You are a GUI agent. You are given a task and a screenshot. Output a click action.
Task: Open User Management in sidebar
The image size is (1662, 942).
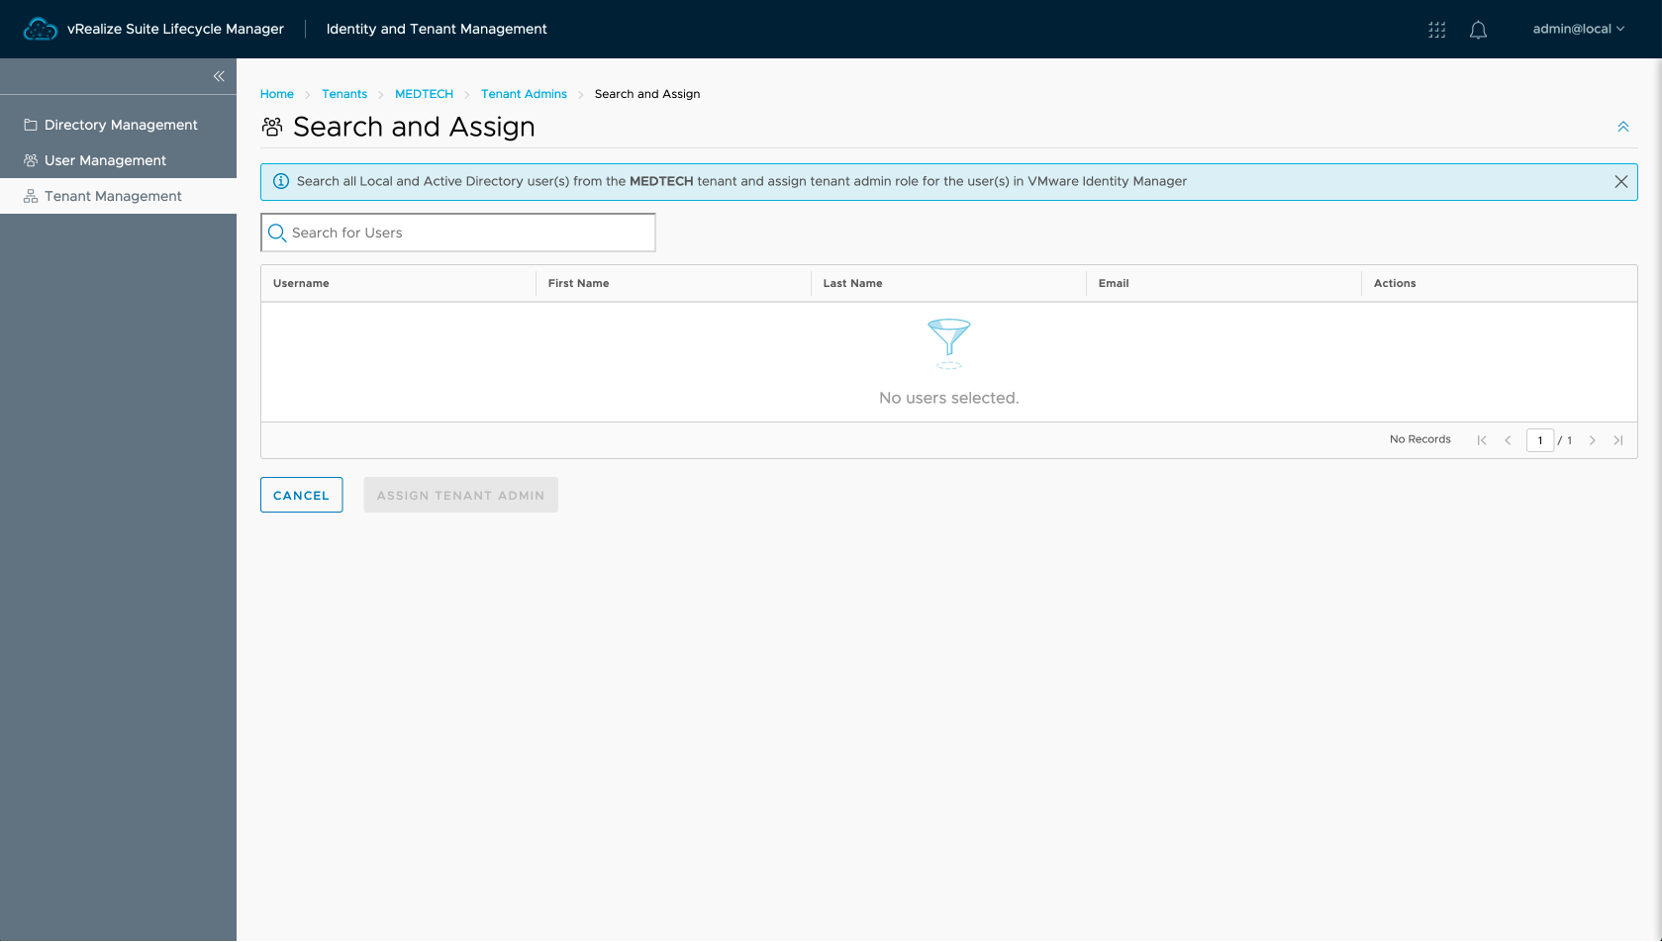click(x=105, y=160)
